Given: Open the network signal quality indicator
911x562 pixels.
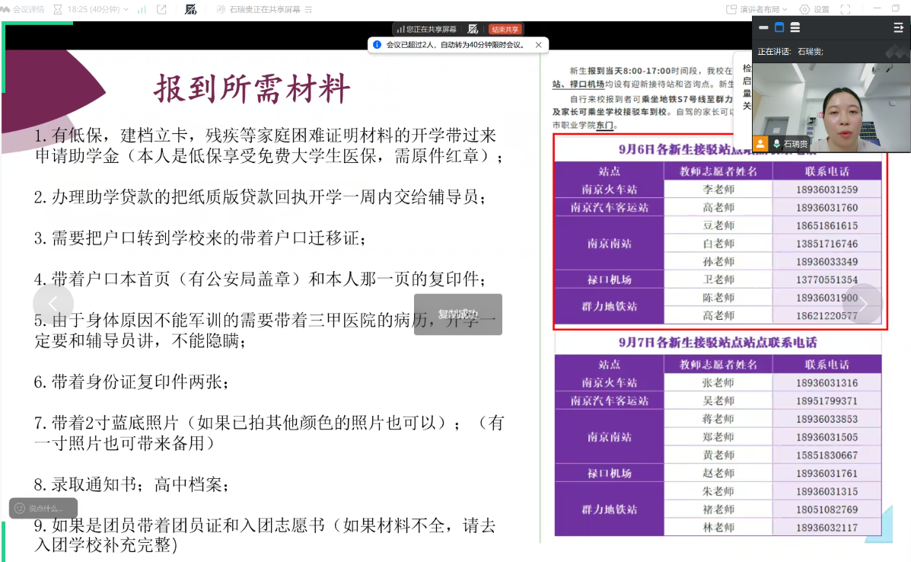Looking at the screenshot, I should point(140,10).
